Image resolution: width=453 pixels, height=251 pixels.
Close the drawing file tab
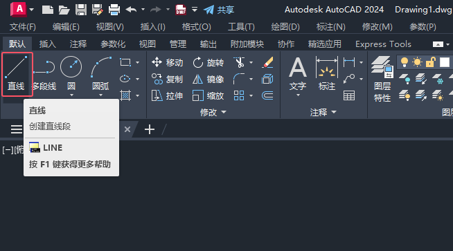pos(127,129)
